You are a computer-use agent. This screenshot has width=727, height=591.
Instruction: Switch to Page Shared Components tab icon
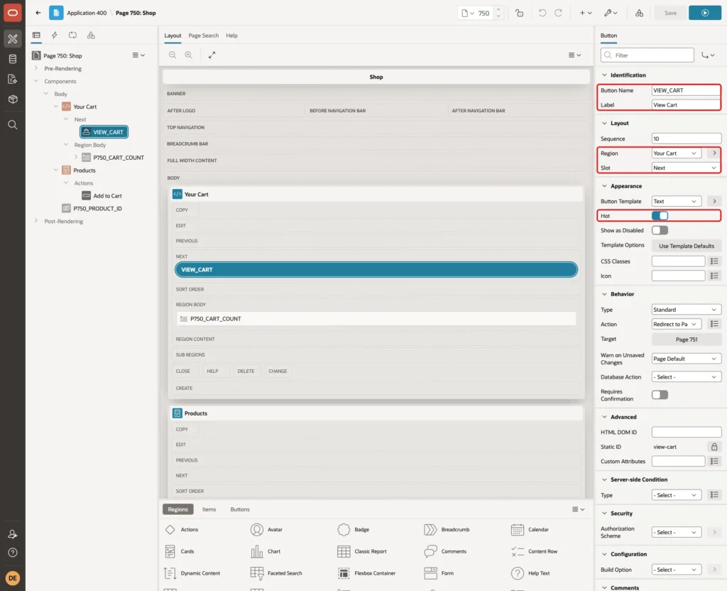coord(91,36)
